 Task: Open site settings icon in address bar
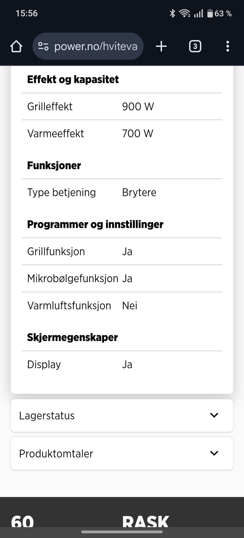[x=43, y=46]
